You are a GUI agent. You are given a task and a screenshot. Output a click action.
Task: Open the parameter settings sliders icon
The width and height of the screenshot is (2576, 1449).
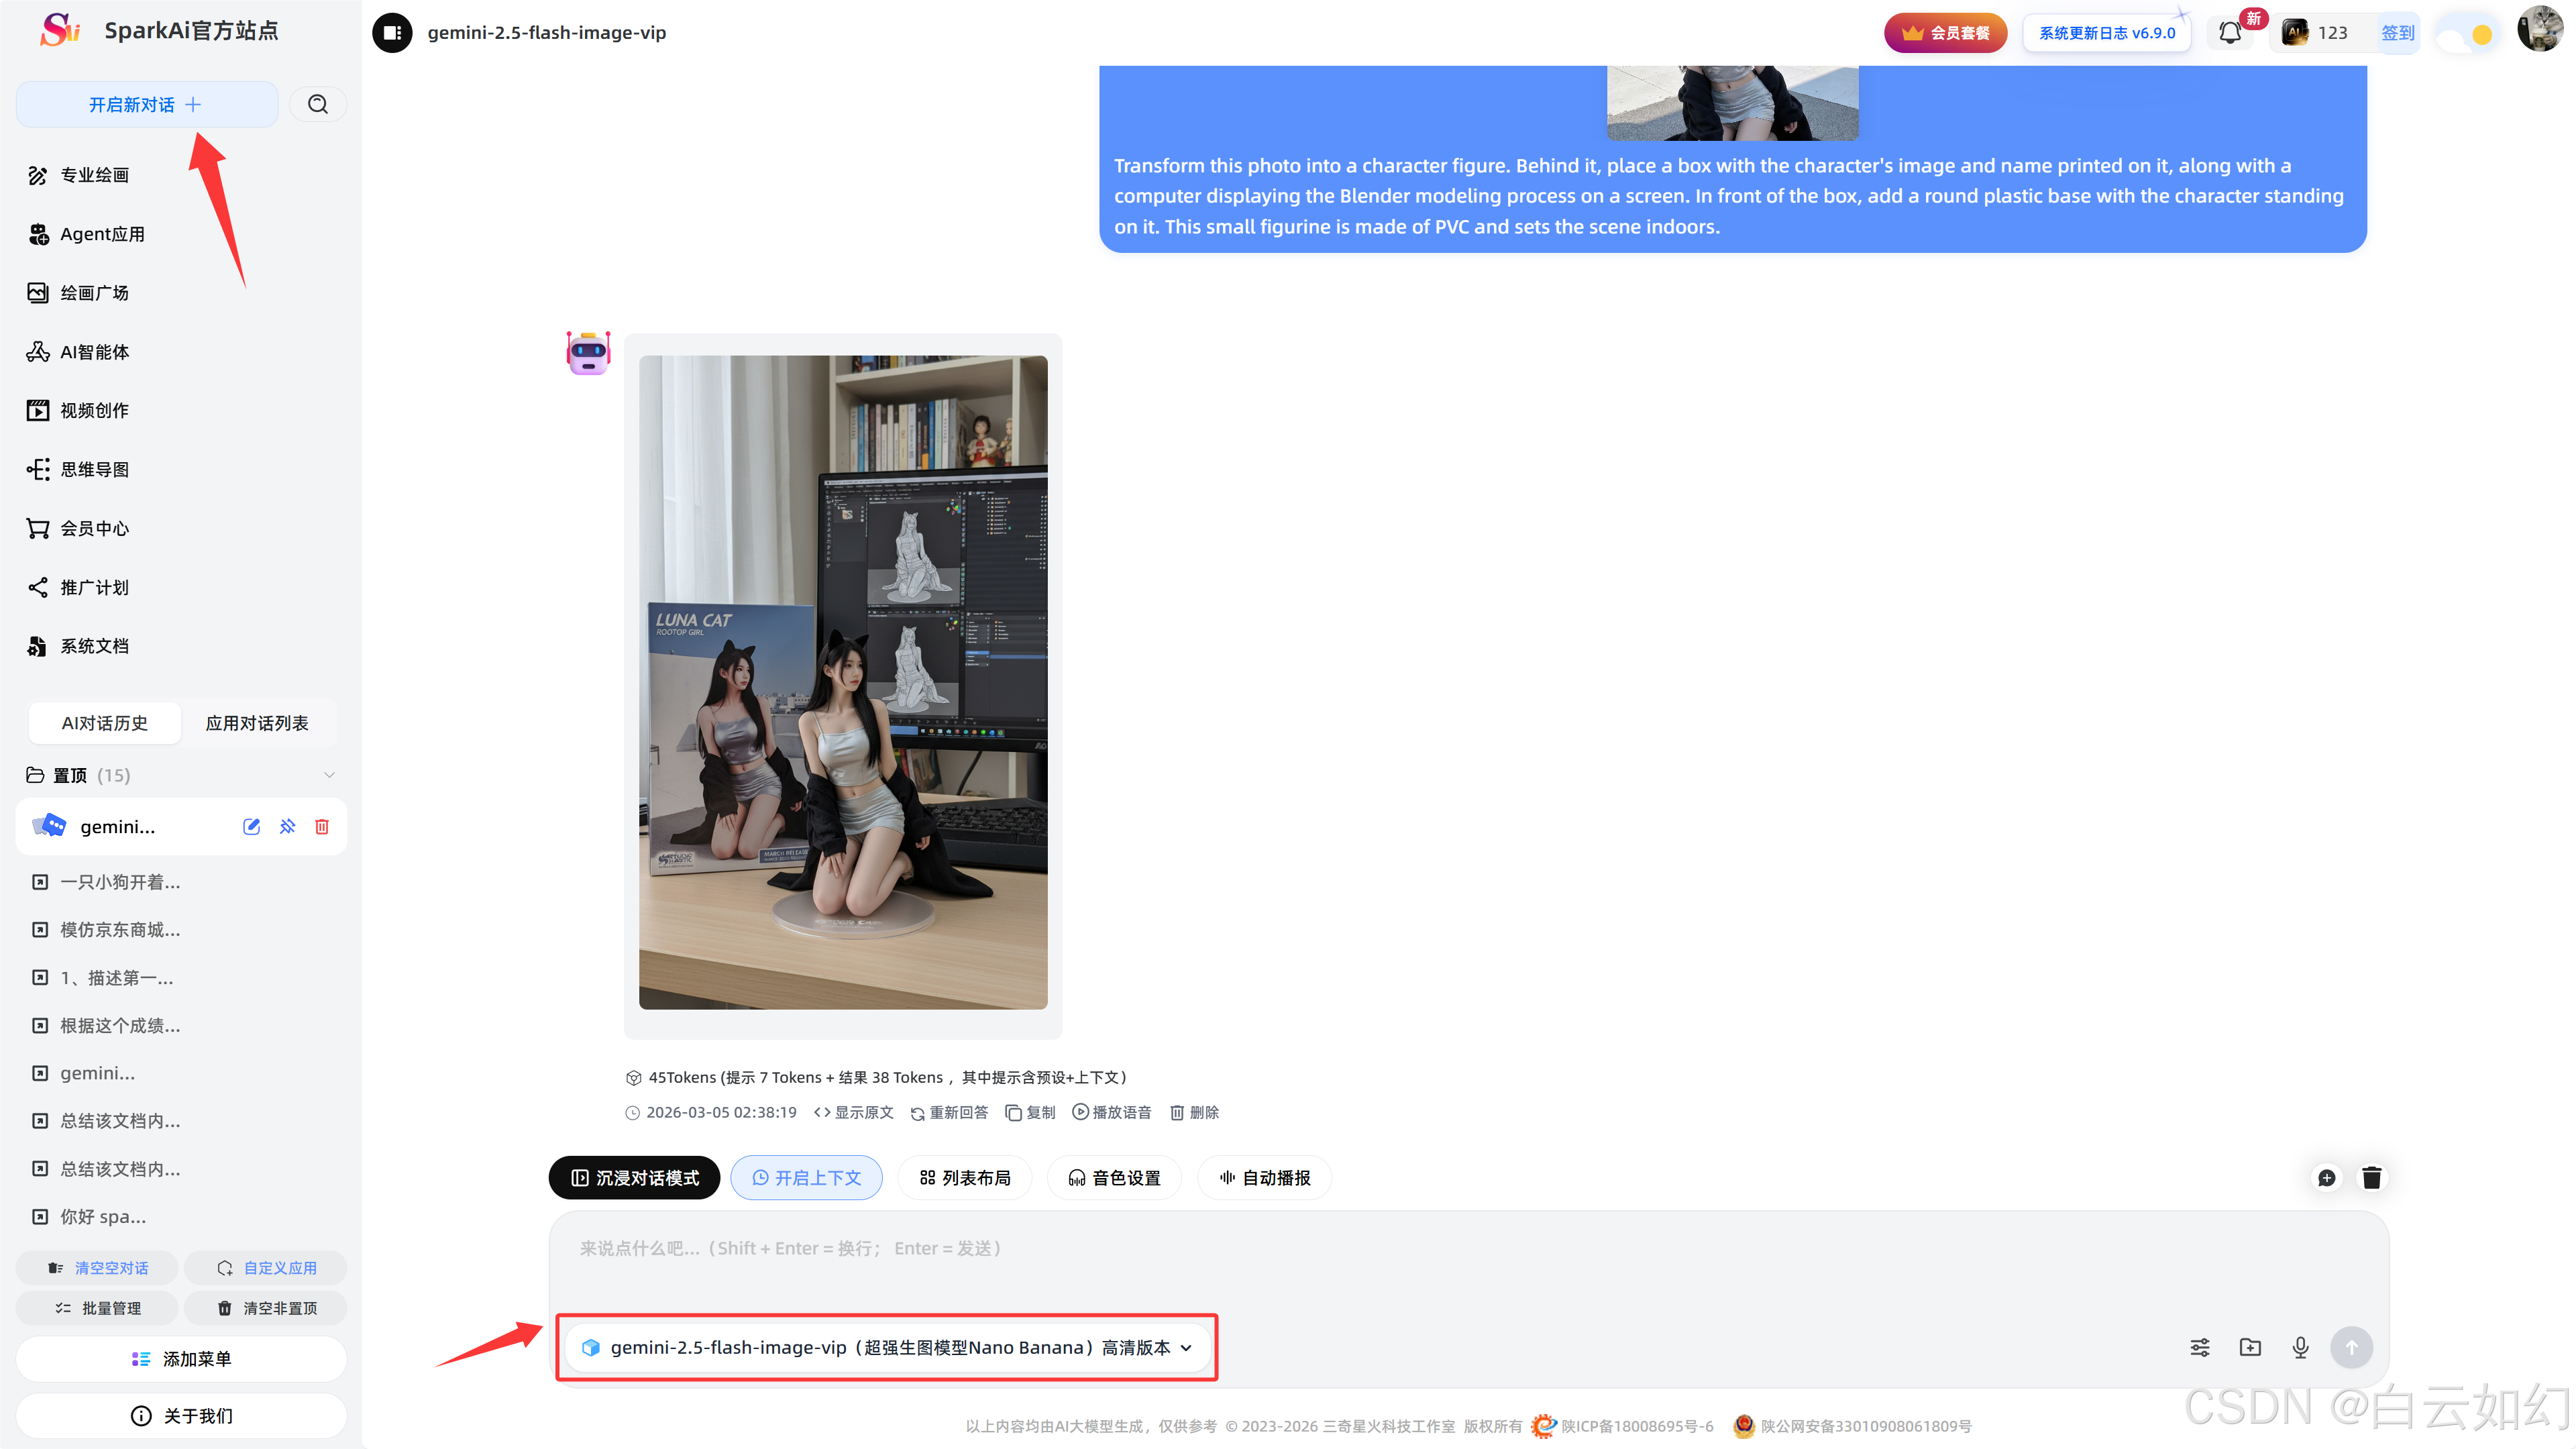2200,1347
